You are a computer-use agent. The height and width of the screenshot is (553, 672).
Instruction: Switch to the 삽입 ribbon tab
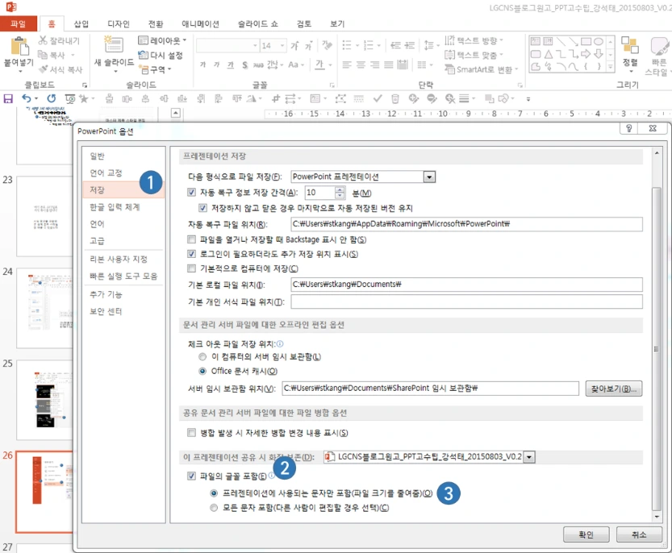pos(81,23)
